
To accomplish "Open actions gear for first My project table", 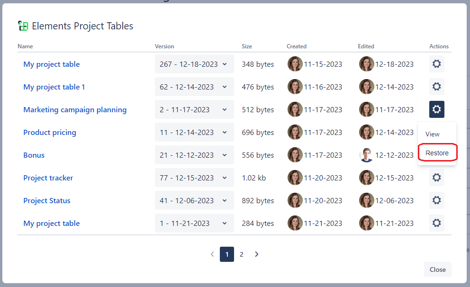I will coord(436,64).
